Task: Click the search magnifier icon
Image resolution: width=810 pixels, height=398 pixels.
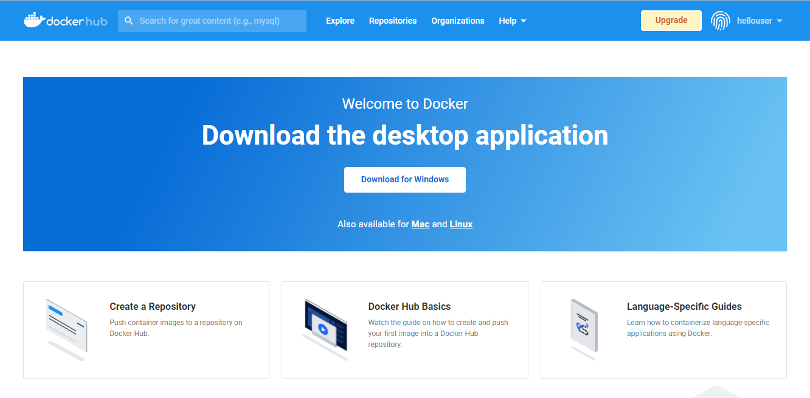Action: point(129,21)
